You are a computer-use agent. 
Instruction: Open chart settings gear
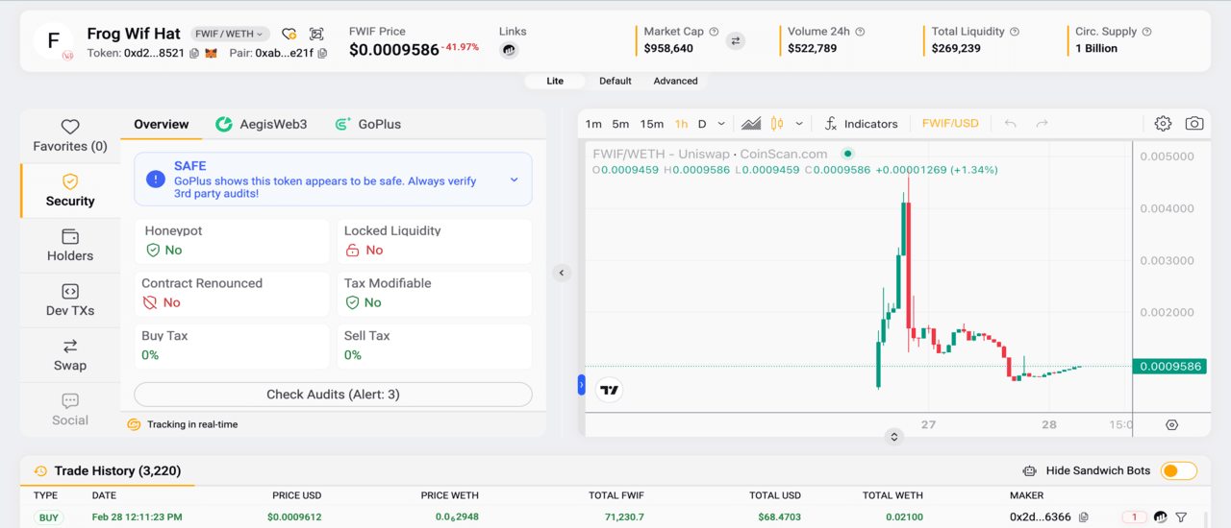[x=1163, y=124]
